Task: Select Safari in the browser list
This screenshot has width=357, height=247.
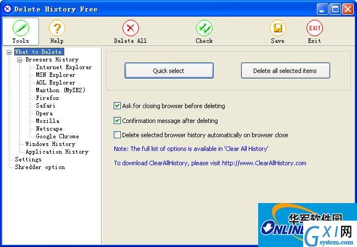Action: 46,106
